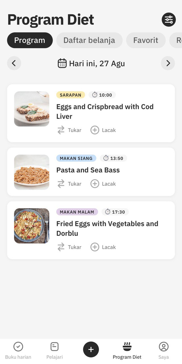
Task: Open Buku harian in bottom navigation
Action: coord(18,351)
